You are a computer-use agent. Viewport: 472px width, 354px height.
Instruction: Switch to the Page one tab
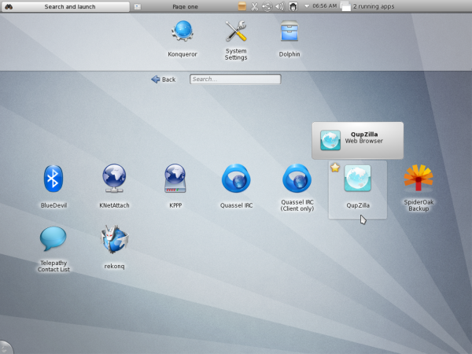185,6
